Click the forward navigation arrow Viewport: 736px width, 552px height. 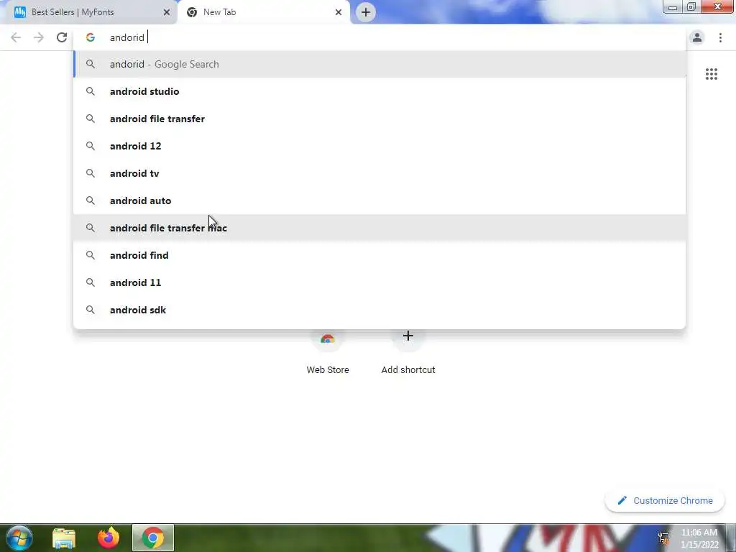pyautogui.click(x=39, y=37)
